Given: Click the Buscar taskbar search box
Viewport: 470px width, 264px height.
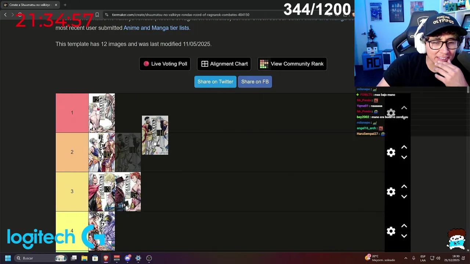Looking at the screenshot, I should pos(40,258).
